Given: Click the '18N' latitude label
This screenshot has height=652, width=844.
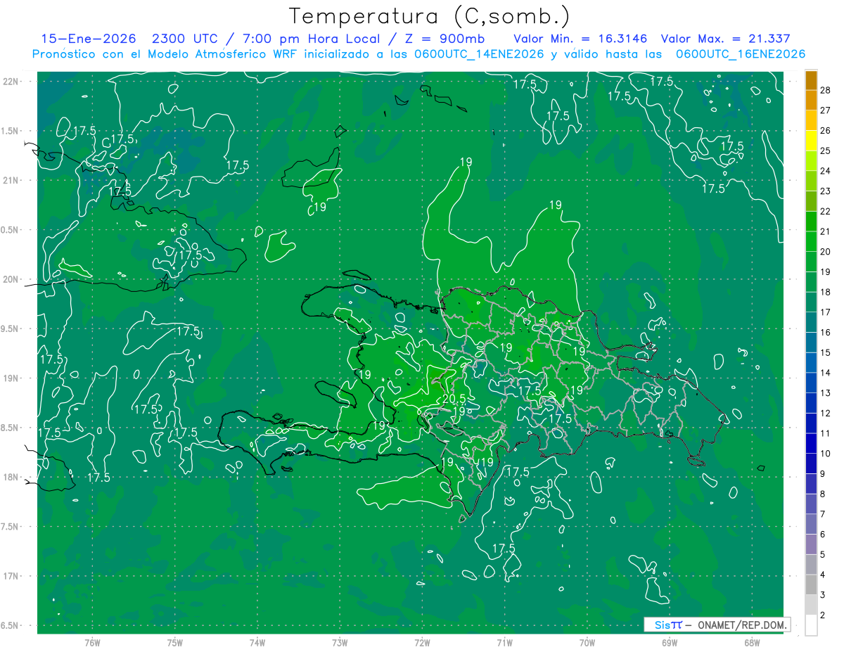Looking at the screenshot, I should pos(11,477).
